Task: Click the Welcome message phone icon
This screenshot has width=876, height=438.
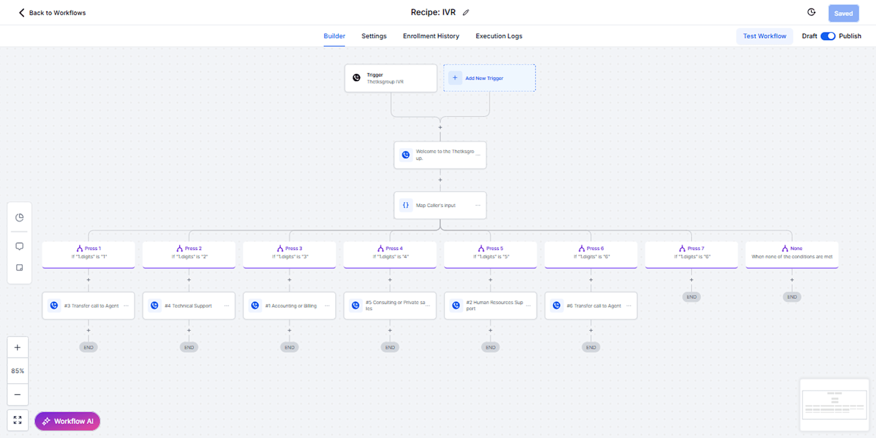Action: (406, 155)
